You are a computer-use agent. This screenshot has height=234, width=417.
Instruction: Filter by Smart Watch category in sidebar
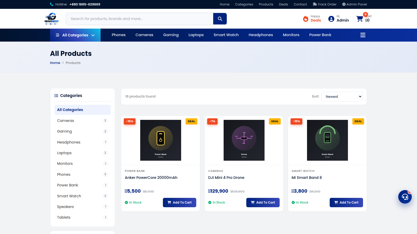click(83, 196)
